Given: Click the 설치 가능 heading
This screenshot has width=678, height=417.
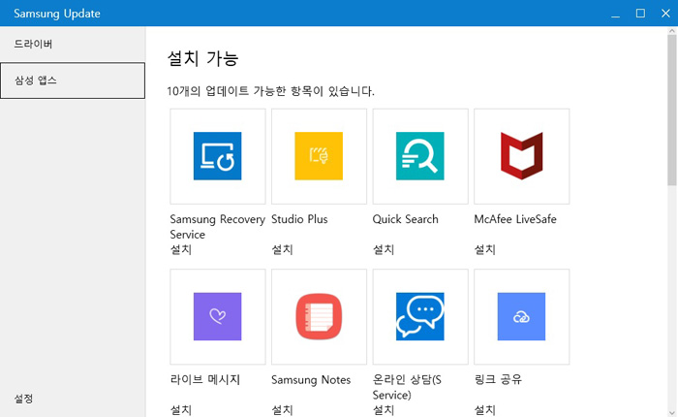Looking at the screenshot, I should (x=202, y=58).
